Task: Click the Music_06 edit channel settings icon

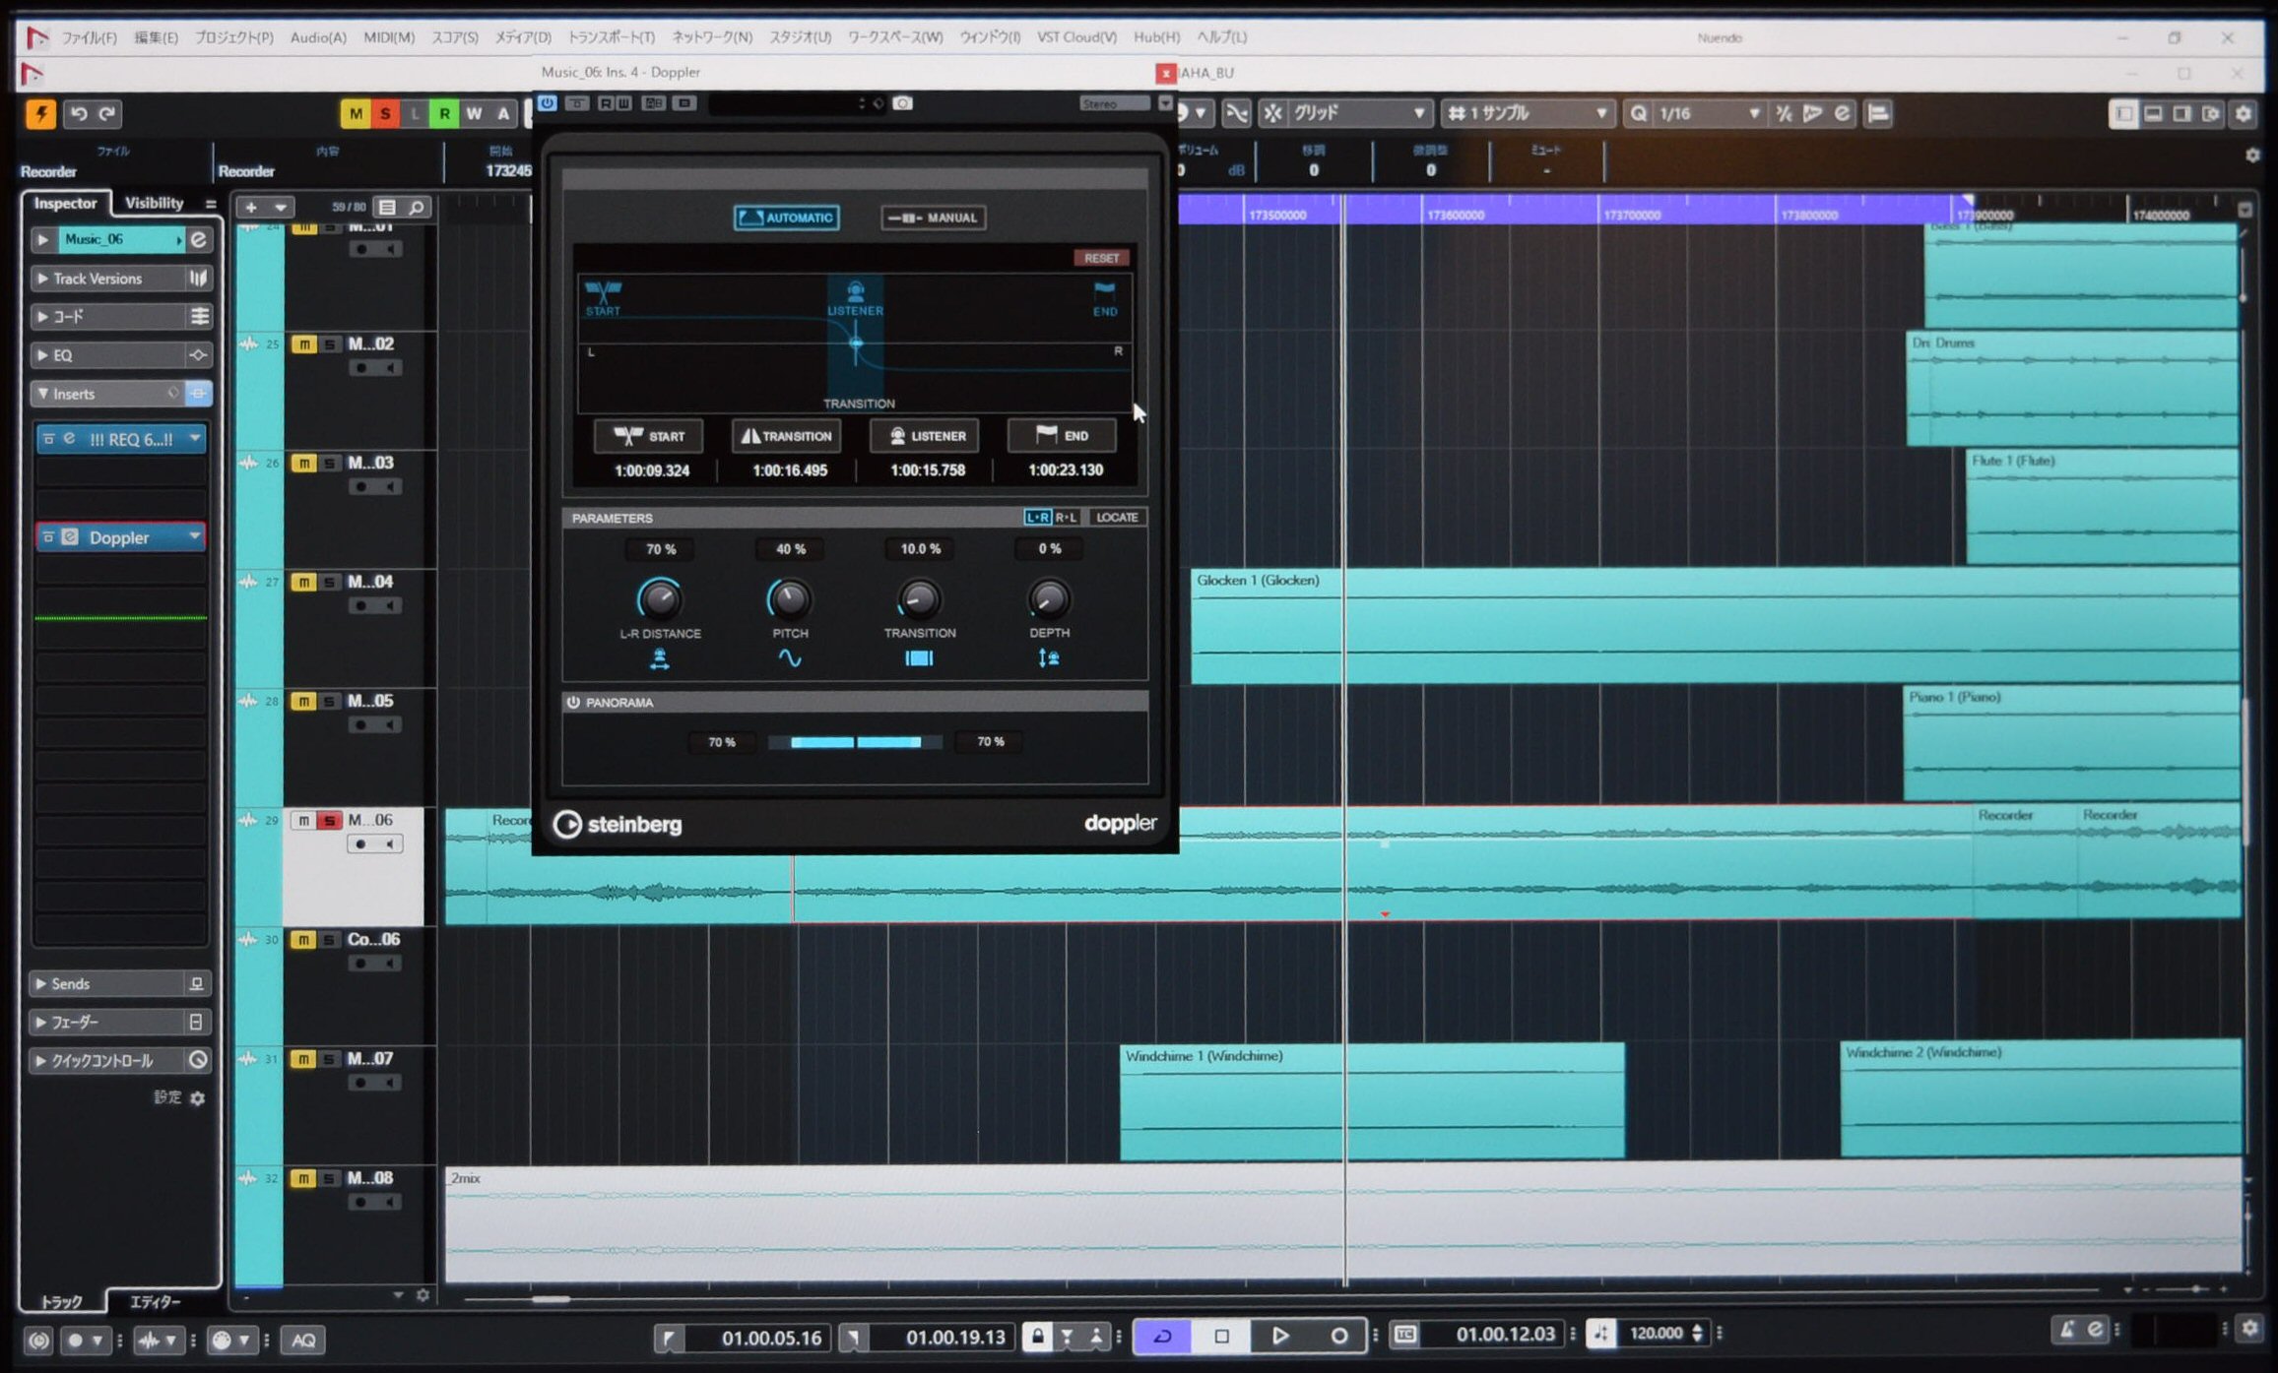Action: tap(198, 239)
